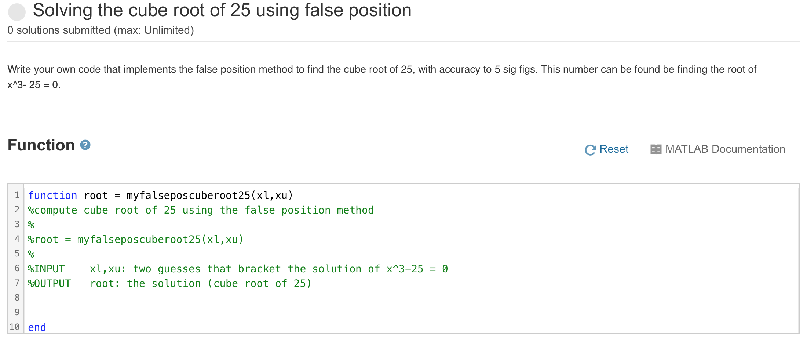This screenshot has height=342, width=807.
Task: Click line number 10 beside end keyword
Action: click(15, 327)
